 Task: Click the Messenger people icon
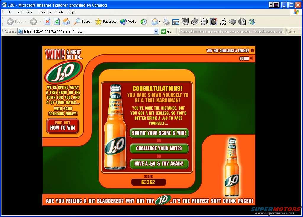click(252, 22)
